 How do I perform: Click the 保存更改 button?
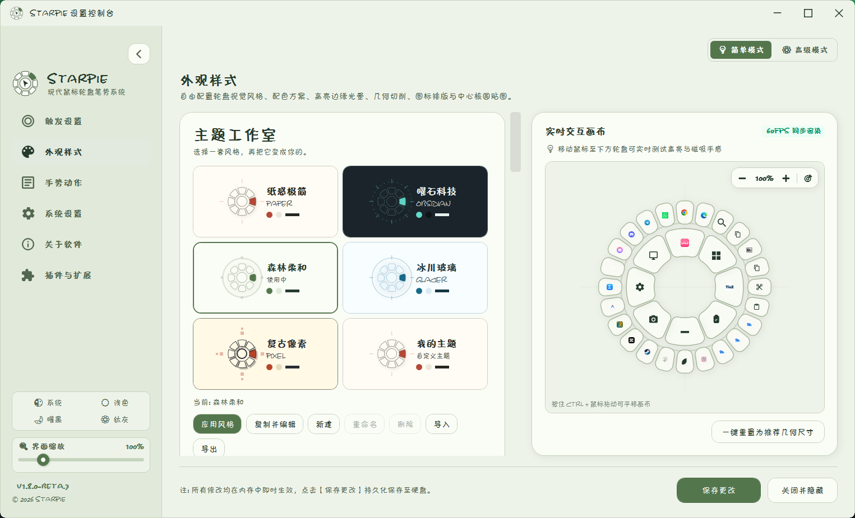[718, 490]
